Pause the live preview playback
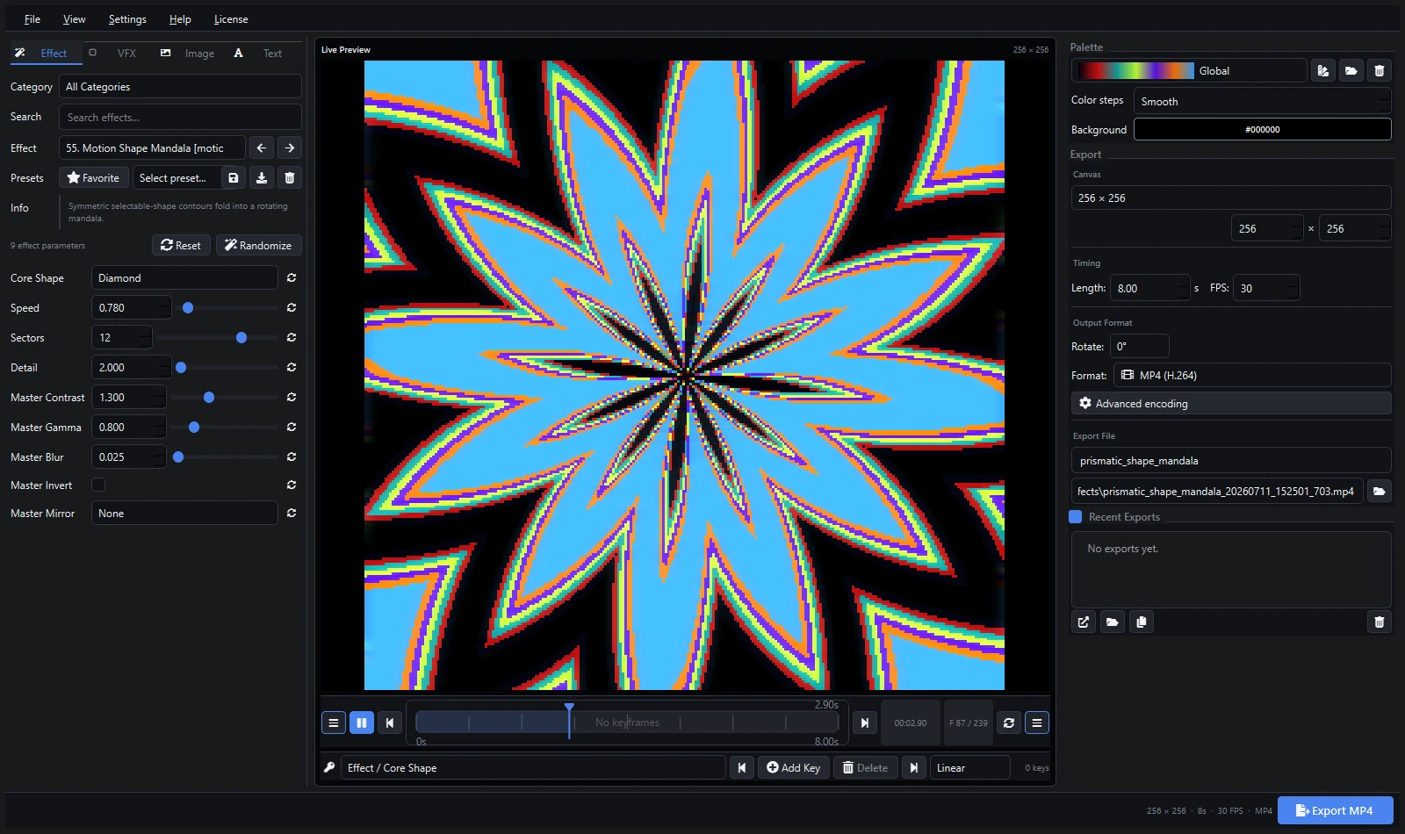Image resolution: width=1405 pixels, height=834 pixels. coord(362,723)
